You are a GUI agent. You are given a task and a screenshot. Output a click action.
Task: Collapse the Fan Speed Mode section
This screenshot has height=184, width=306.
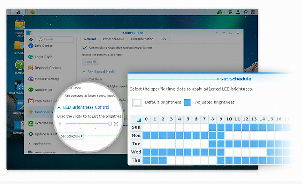[x=84, y=72]
